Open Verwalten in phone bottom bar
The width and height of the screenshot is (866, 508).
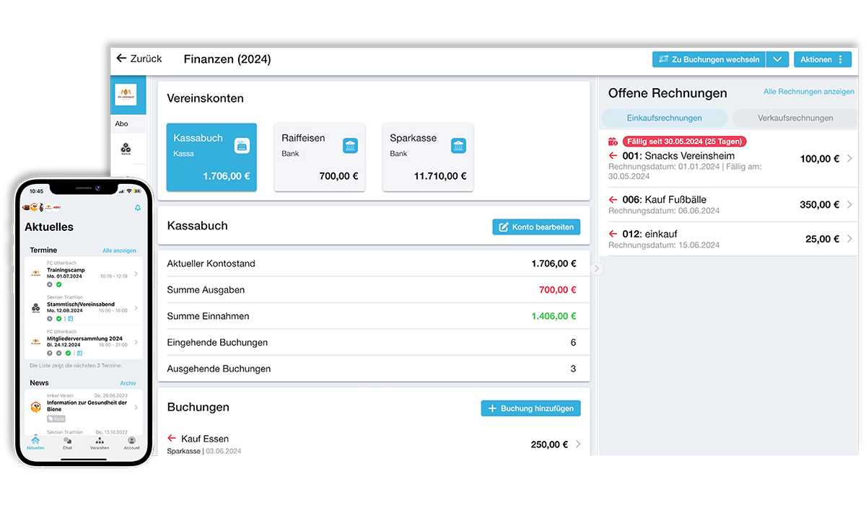click(100, 443)
